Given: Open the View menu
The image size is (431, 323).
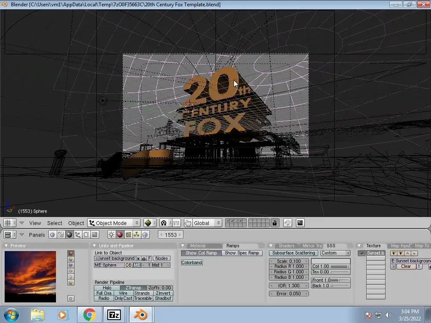Looking at the screenshot, I should [35, 223].
